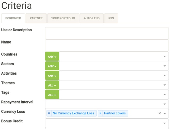170x129 pixels.
Task: Toggle the Activities ANY selector
Action: [x=52, y=76]
